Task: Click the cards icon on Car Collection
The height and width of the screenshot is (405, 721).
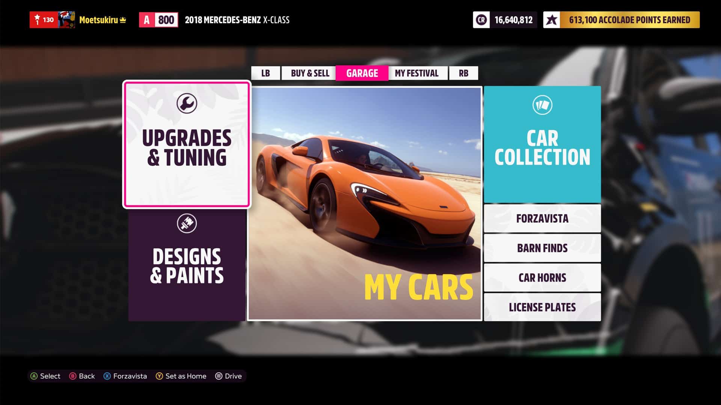Action: point(542,105)
